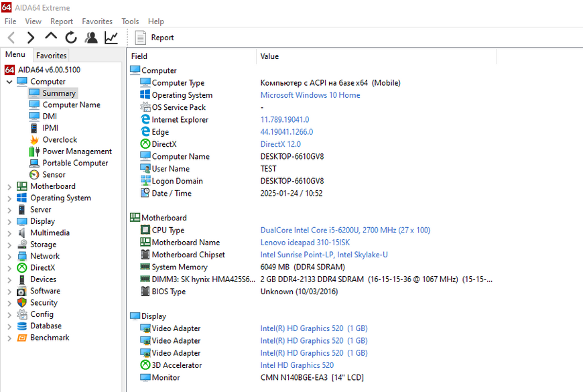Viewport: 583px width, 392px height.
Task: Expand the Storage tree node
Action: tap(9, 245)
